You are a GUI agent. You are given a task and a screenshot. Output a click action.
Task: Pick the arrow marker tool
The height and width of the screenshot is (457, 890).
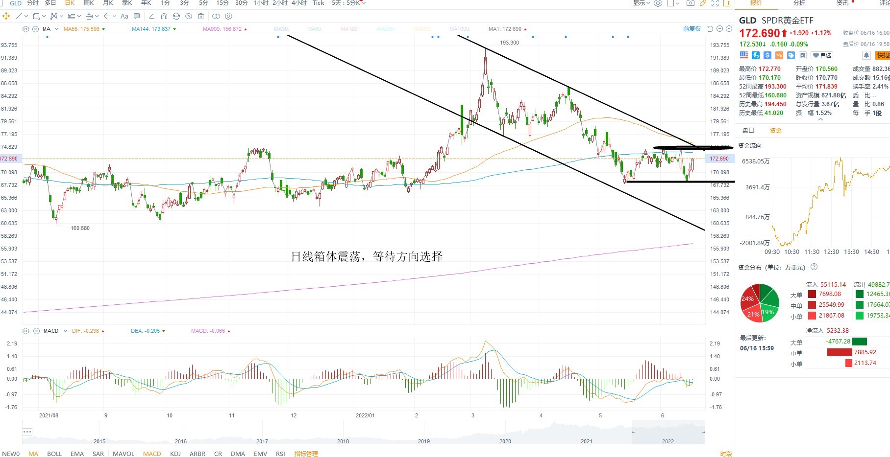tap(106, 16)
